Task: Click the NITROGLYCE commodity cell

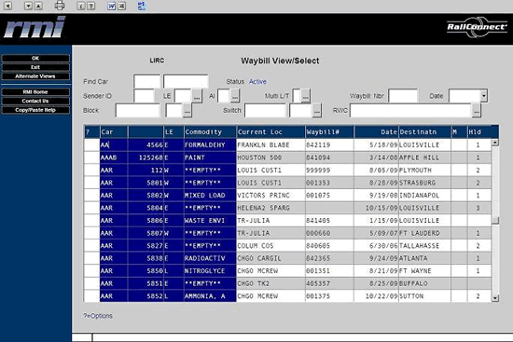Action: (210, 271)
